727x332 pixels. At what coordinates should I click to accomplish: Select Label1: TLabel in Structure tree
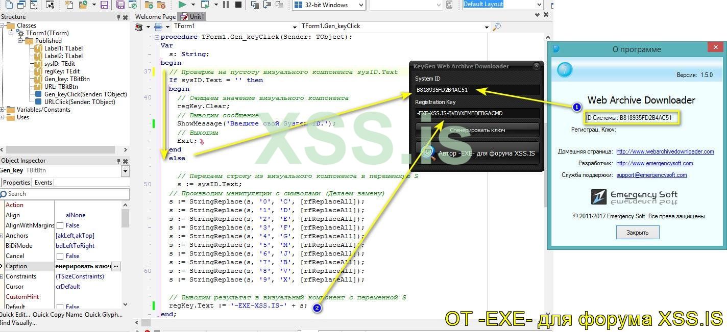tap(63, 48)
